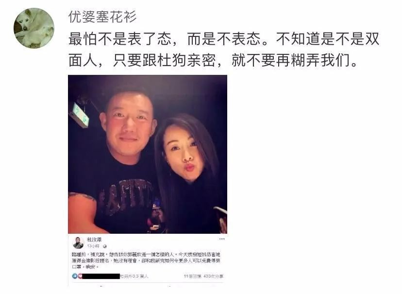Click the author name 杜汶澤
The width and height of the screenshot is (402, 294).
point(94,240)
